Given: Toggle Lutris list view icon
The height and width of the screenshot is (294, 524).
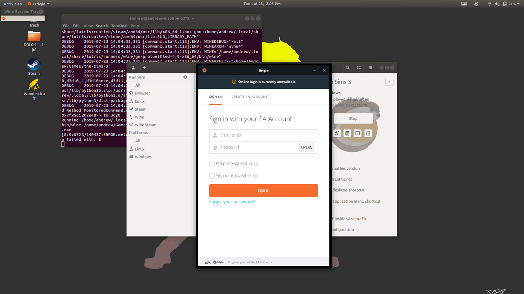Looking at the screenshot, I should click(x=359, y=68).
